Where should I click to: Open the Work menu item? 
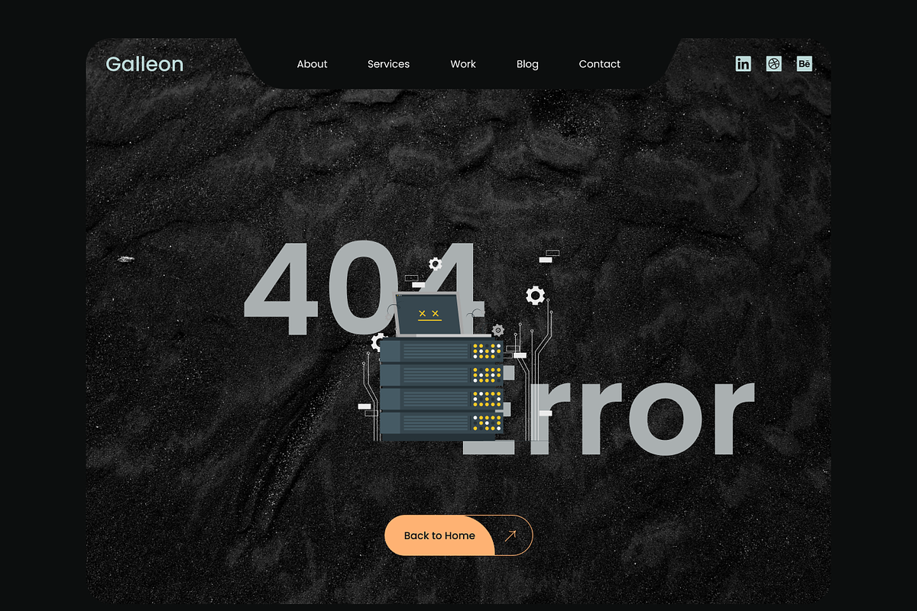(x=463, y=64)
